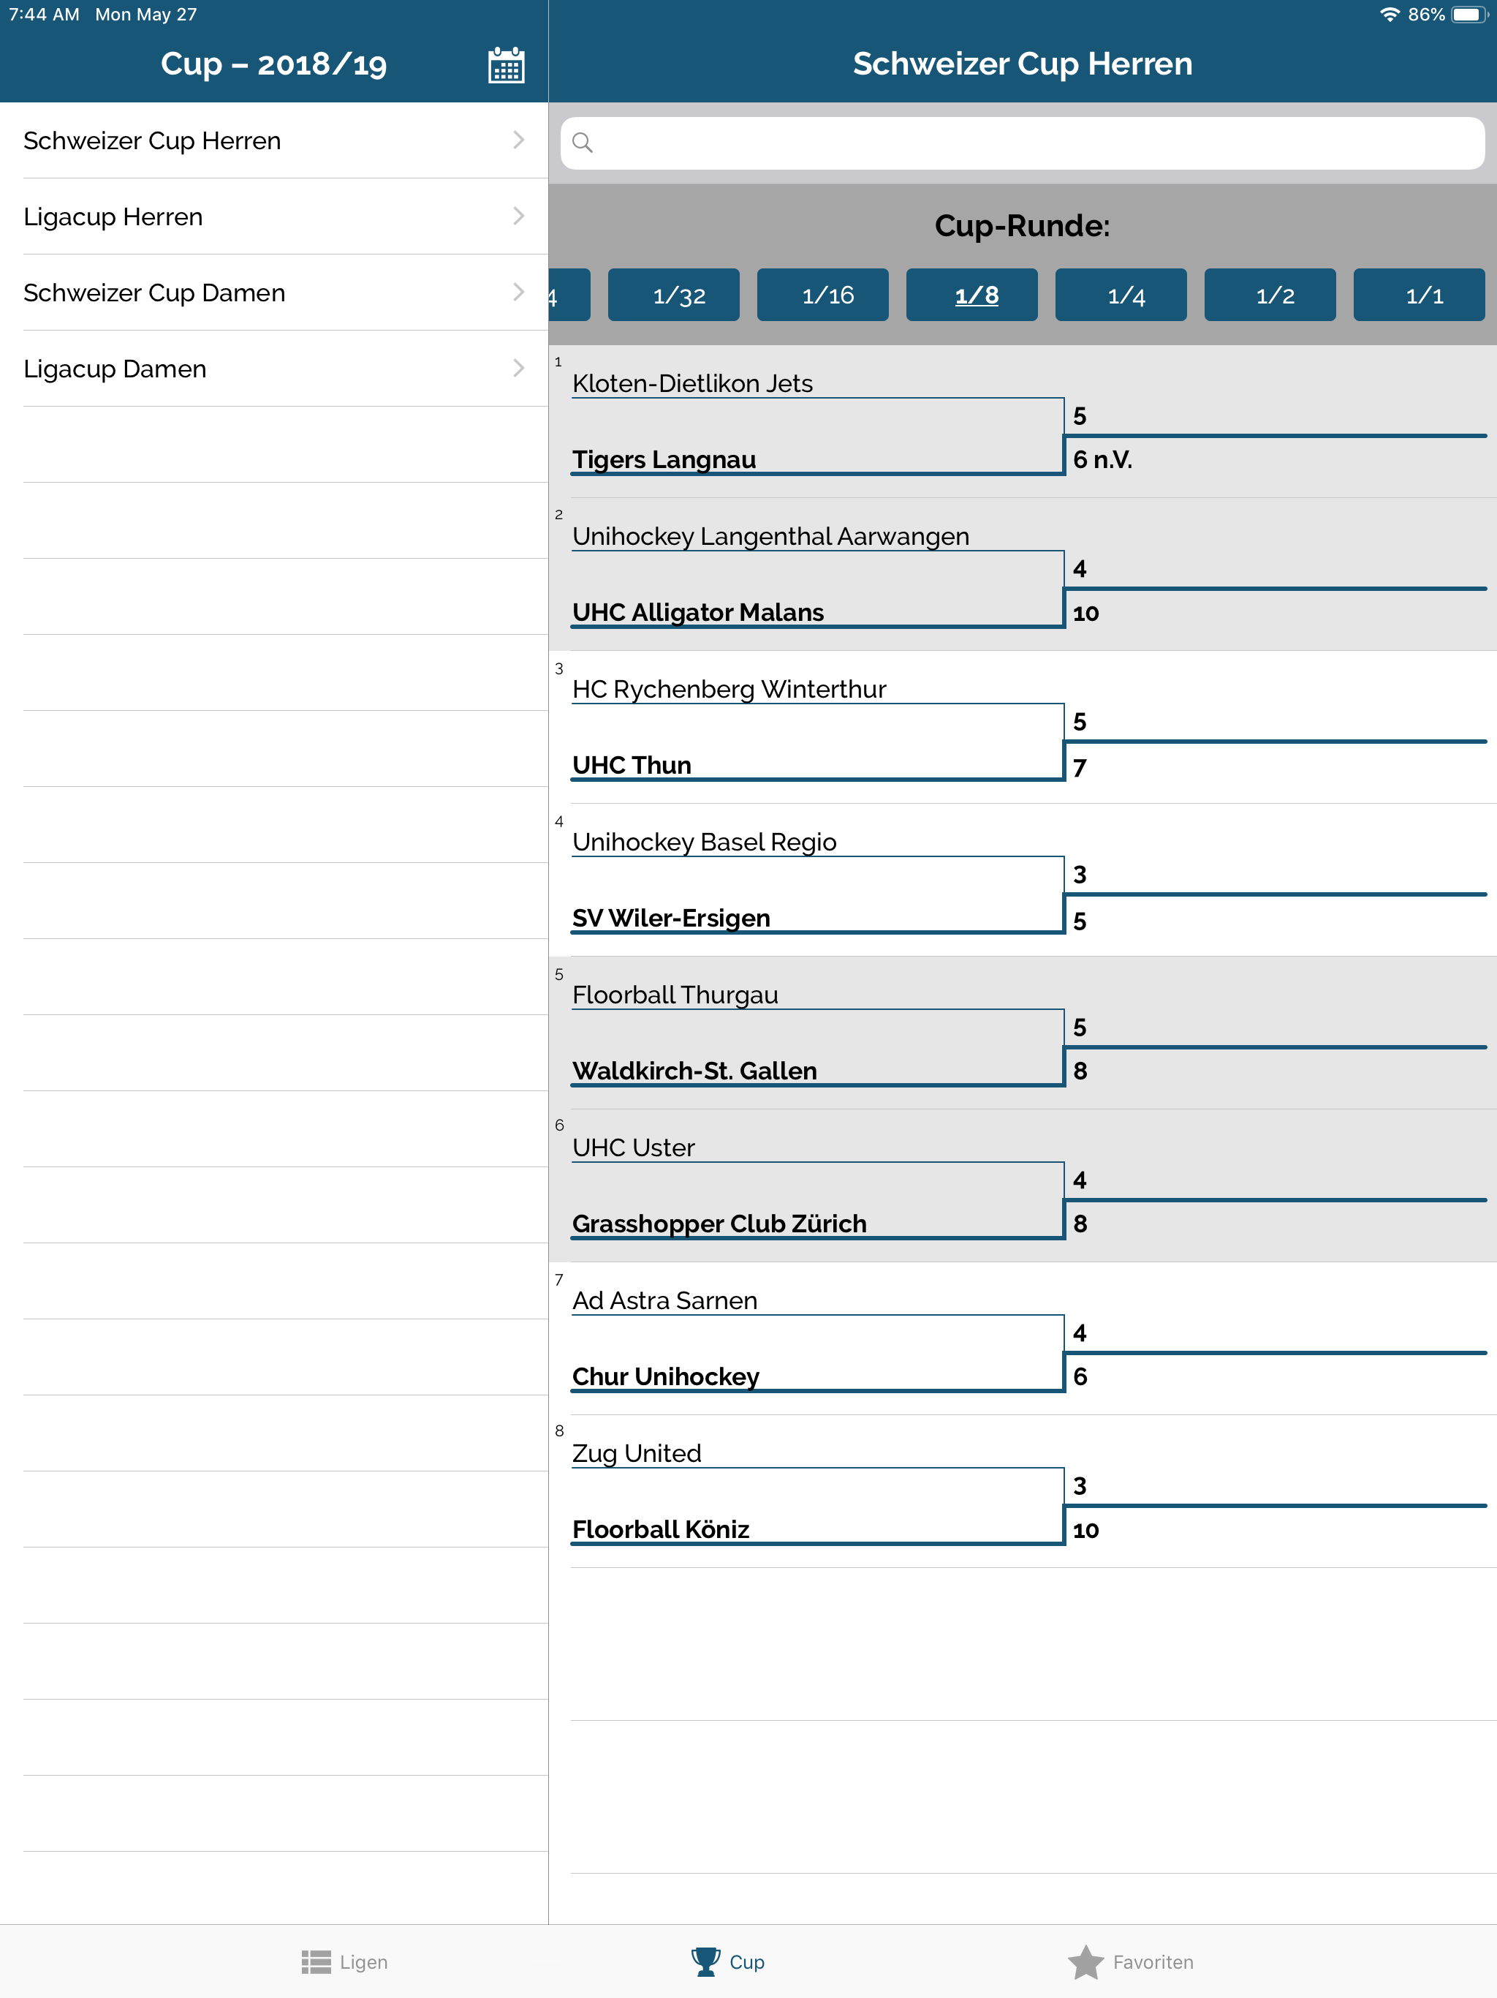Show the 1/16 cup round
This screenshot has width=1497, height=1998.
[822, 295]
